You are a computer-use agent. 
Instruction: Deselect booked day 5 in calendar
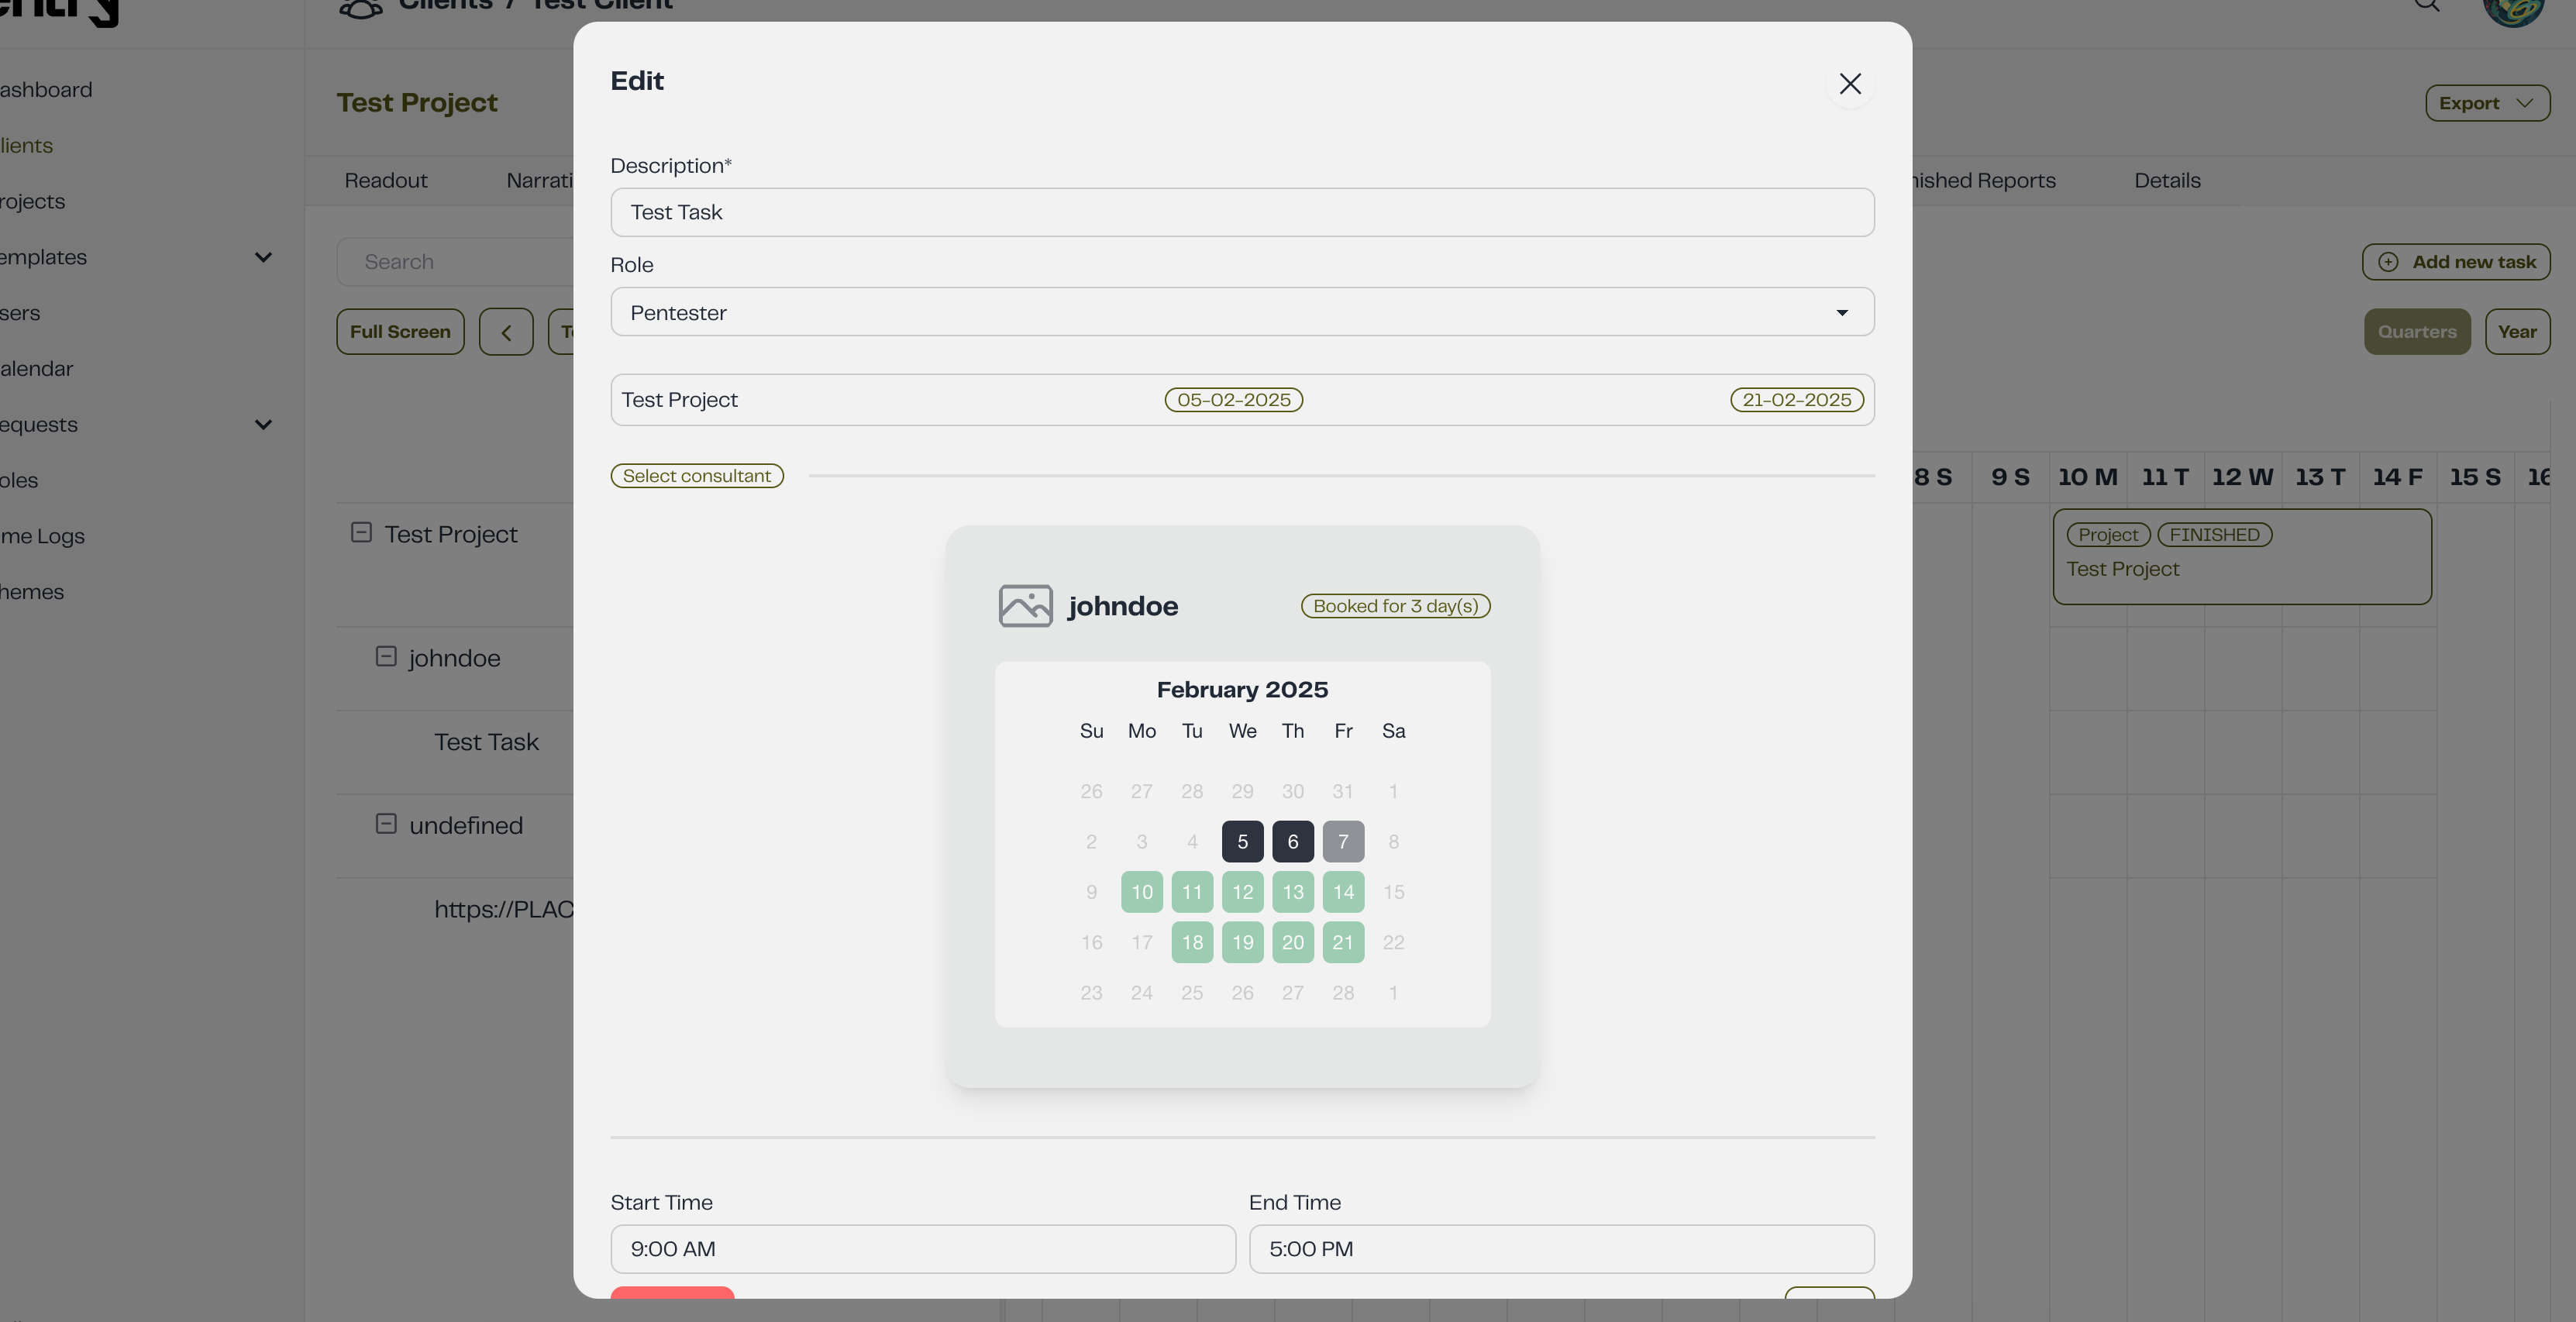click(1242, 842)
